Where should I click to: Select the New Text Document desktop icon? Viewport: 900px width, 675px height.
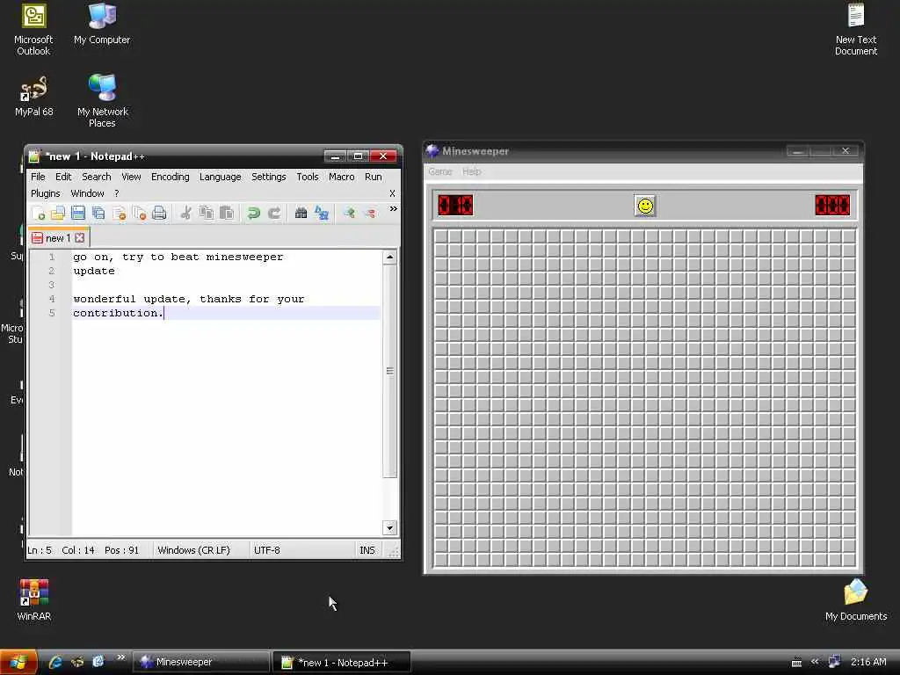pyautogui.click(x=856, y=30)
